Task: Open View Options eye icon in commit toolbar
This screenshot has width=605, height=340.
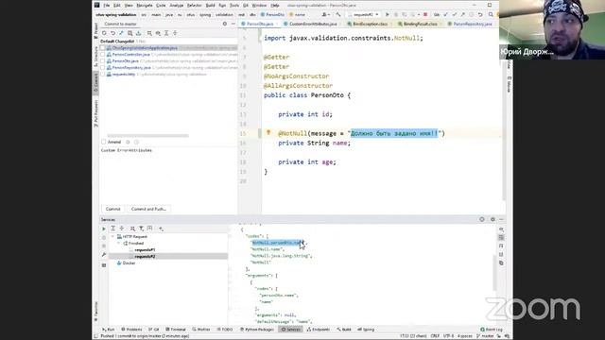Action: (x=158, y=33)
